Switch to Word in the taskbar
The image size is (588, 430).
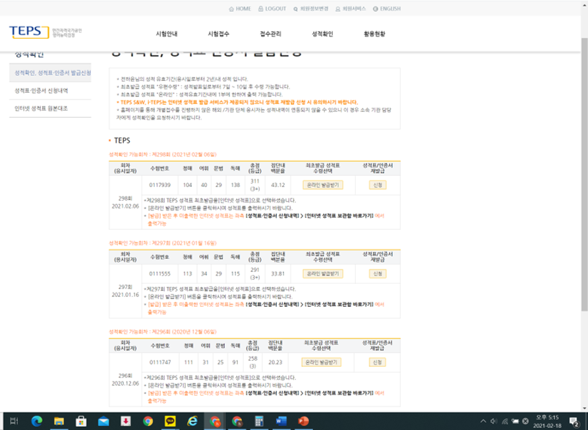(281, 421)
